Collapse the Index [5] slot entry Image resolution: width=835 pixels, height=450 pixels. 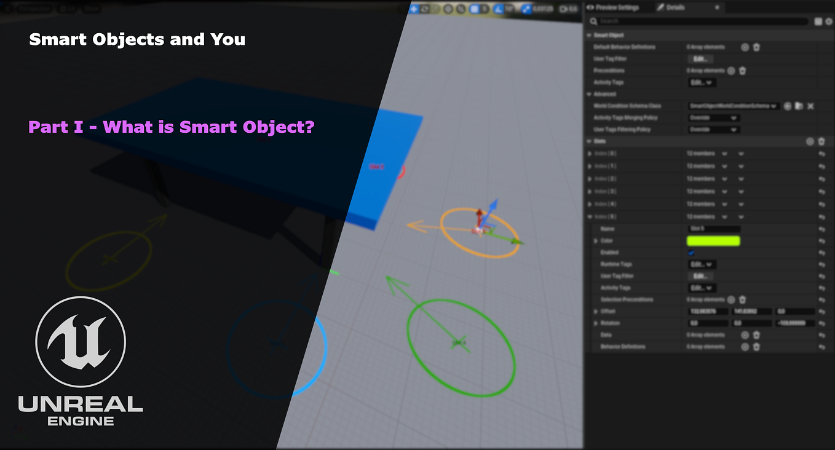click(x=590, y=217)
